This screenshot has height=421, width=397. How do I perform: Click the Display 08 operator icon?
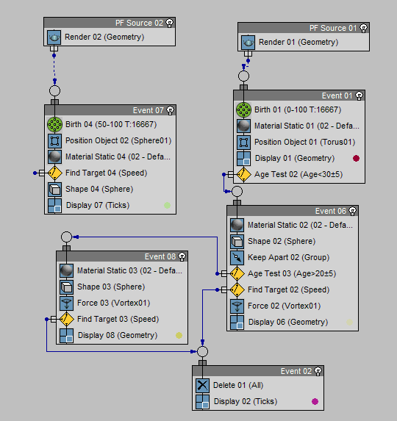click(66, 335)
